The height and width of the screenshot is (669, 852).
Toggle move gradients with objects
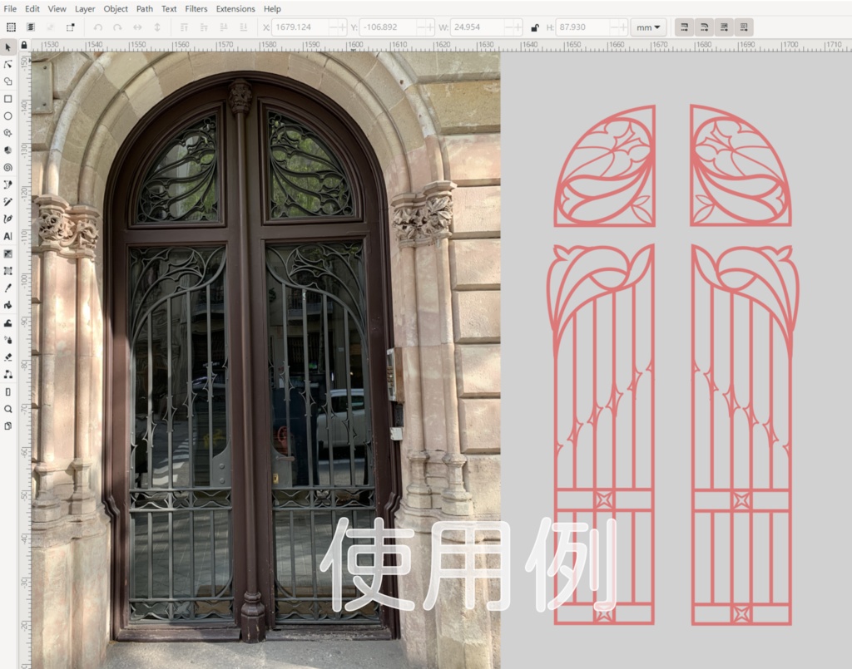[x=724, y=27]
